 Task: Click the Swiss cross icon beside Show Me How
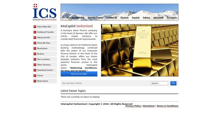[35, 43]
